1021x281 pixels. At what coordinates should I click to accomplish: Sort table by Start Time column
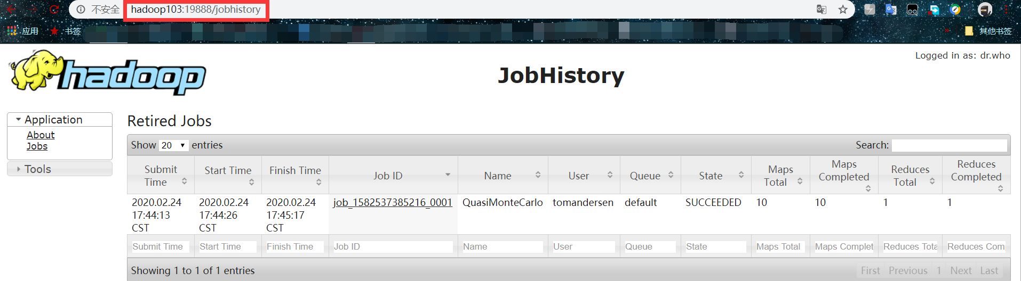tap(228, 176)
